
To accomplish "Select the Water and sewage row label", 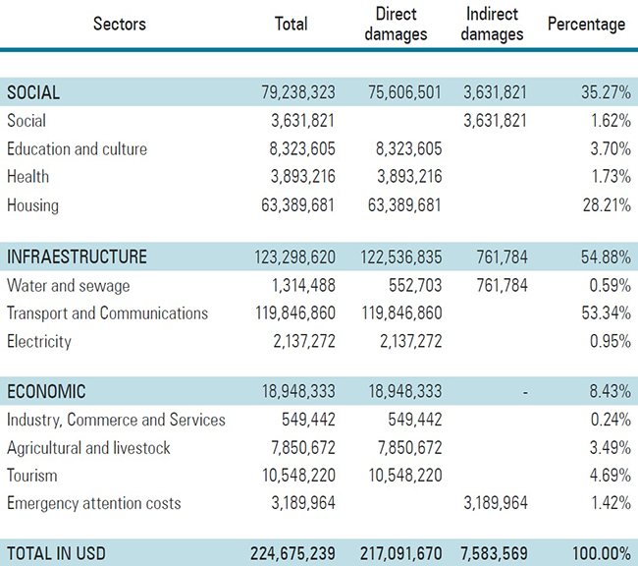I will [68, 286].
